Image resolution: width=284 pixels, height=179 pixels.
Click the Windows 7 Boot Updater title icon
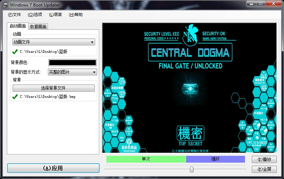5,5
